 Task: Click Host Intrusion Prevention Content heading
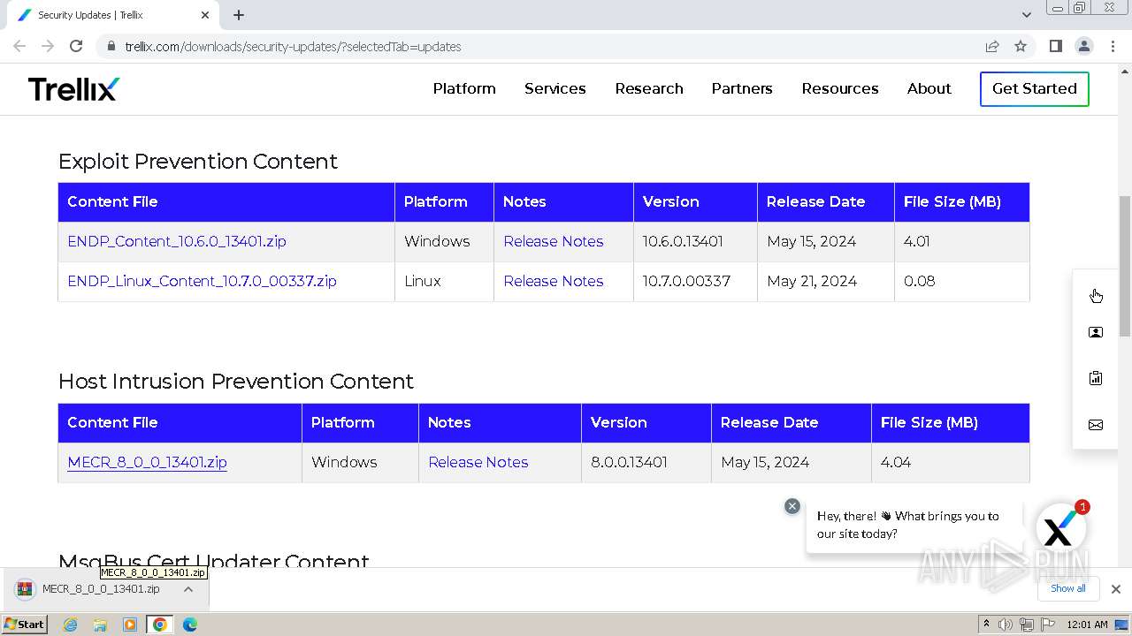pyautogui.click(x=236, y=381)
